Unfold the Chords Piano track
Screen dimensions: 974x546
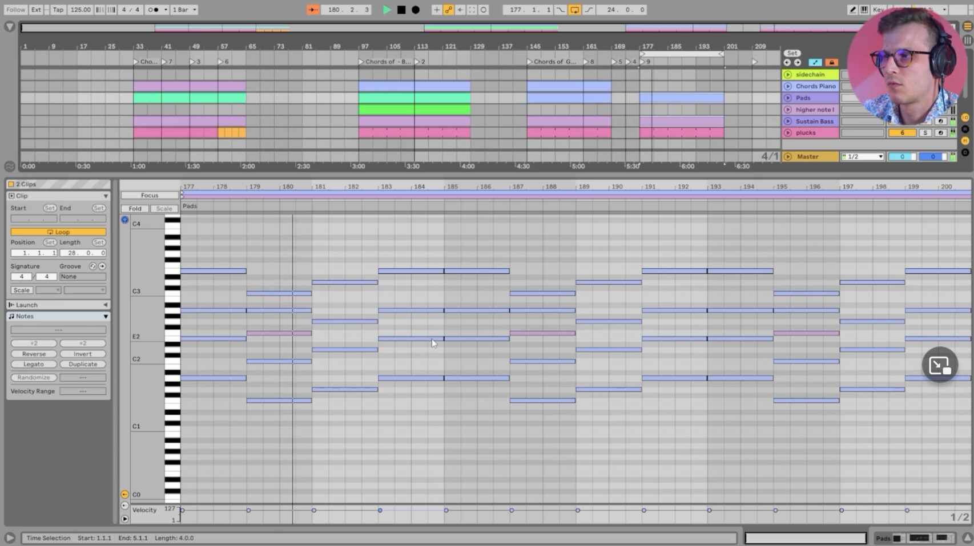pos(788,86)
